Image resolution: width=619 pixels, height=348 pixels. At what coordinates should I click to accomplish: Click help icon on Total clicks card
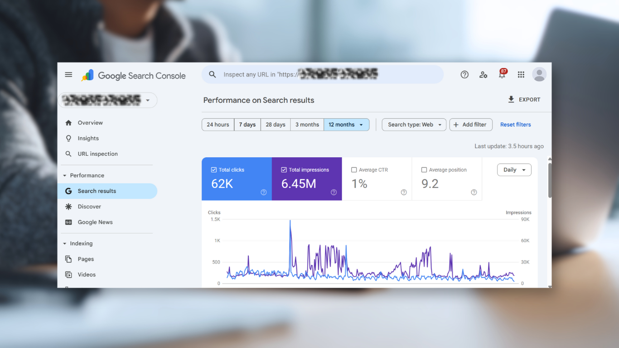point(264,192)
